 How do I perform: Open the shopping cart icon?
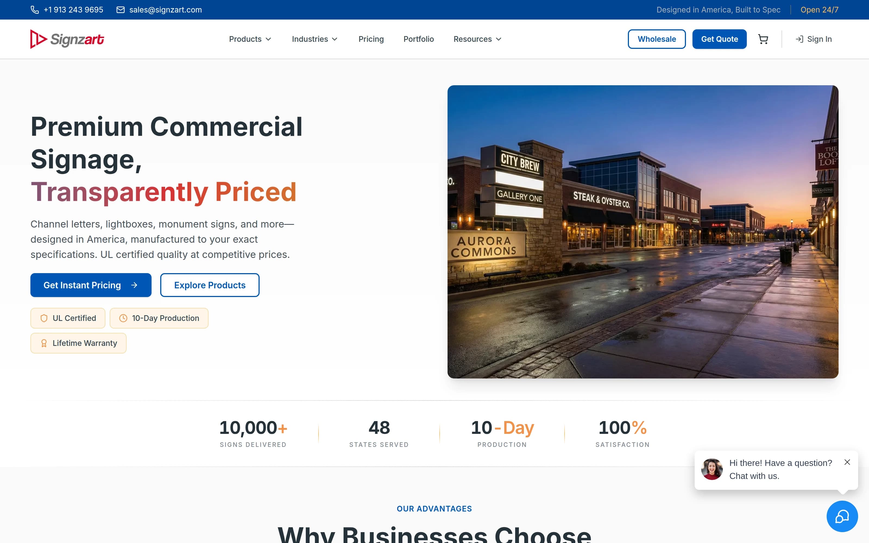coord(763,39)
